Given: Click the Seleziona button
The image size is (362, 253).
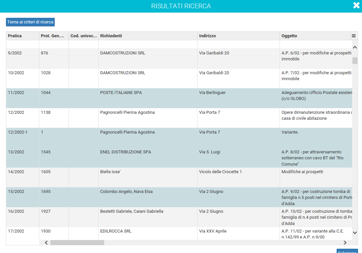Looking at the screenshot, I should coord(347,251).
